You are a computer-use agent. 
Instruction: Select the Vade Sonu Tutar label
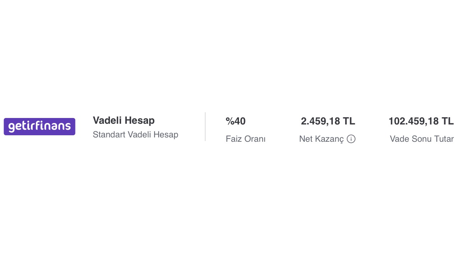point(422,139)
